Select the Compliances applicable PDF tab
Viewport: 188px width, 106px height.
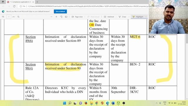coord(20,2)
